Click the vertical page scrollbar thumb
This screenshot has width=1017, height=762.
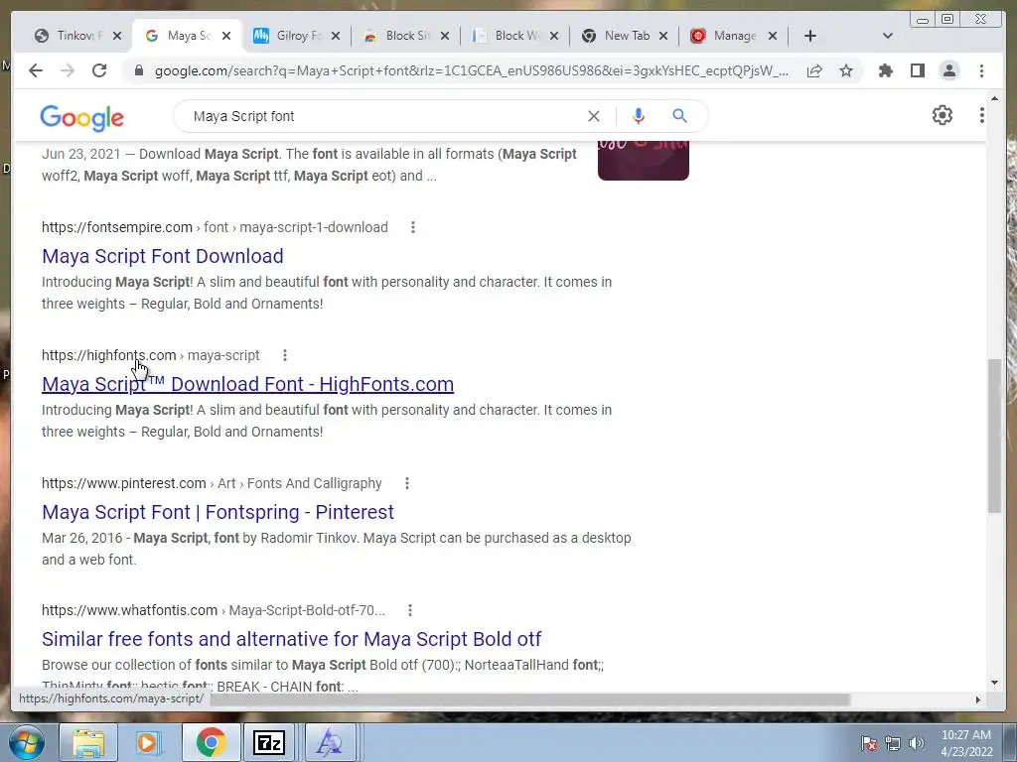(x=994, y=436)
